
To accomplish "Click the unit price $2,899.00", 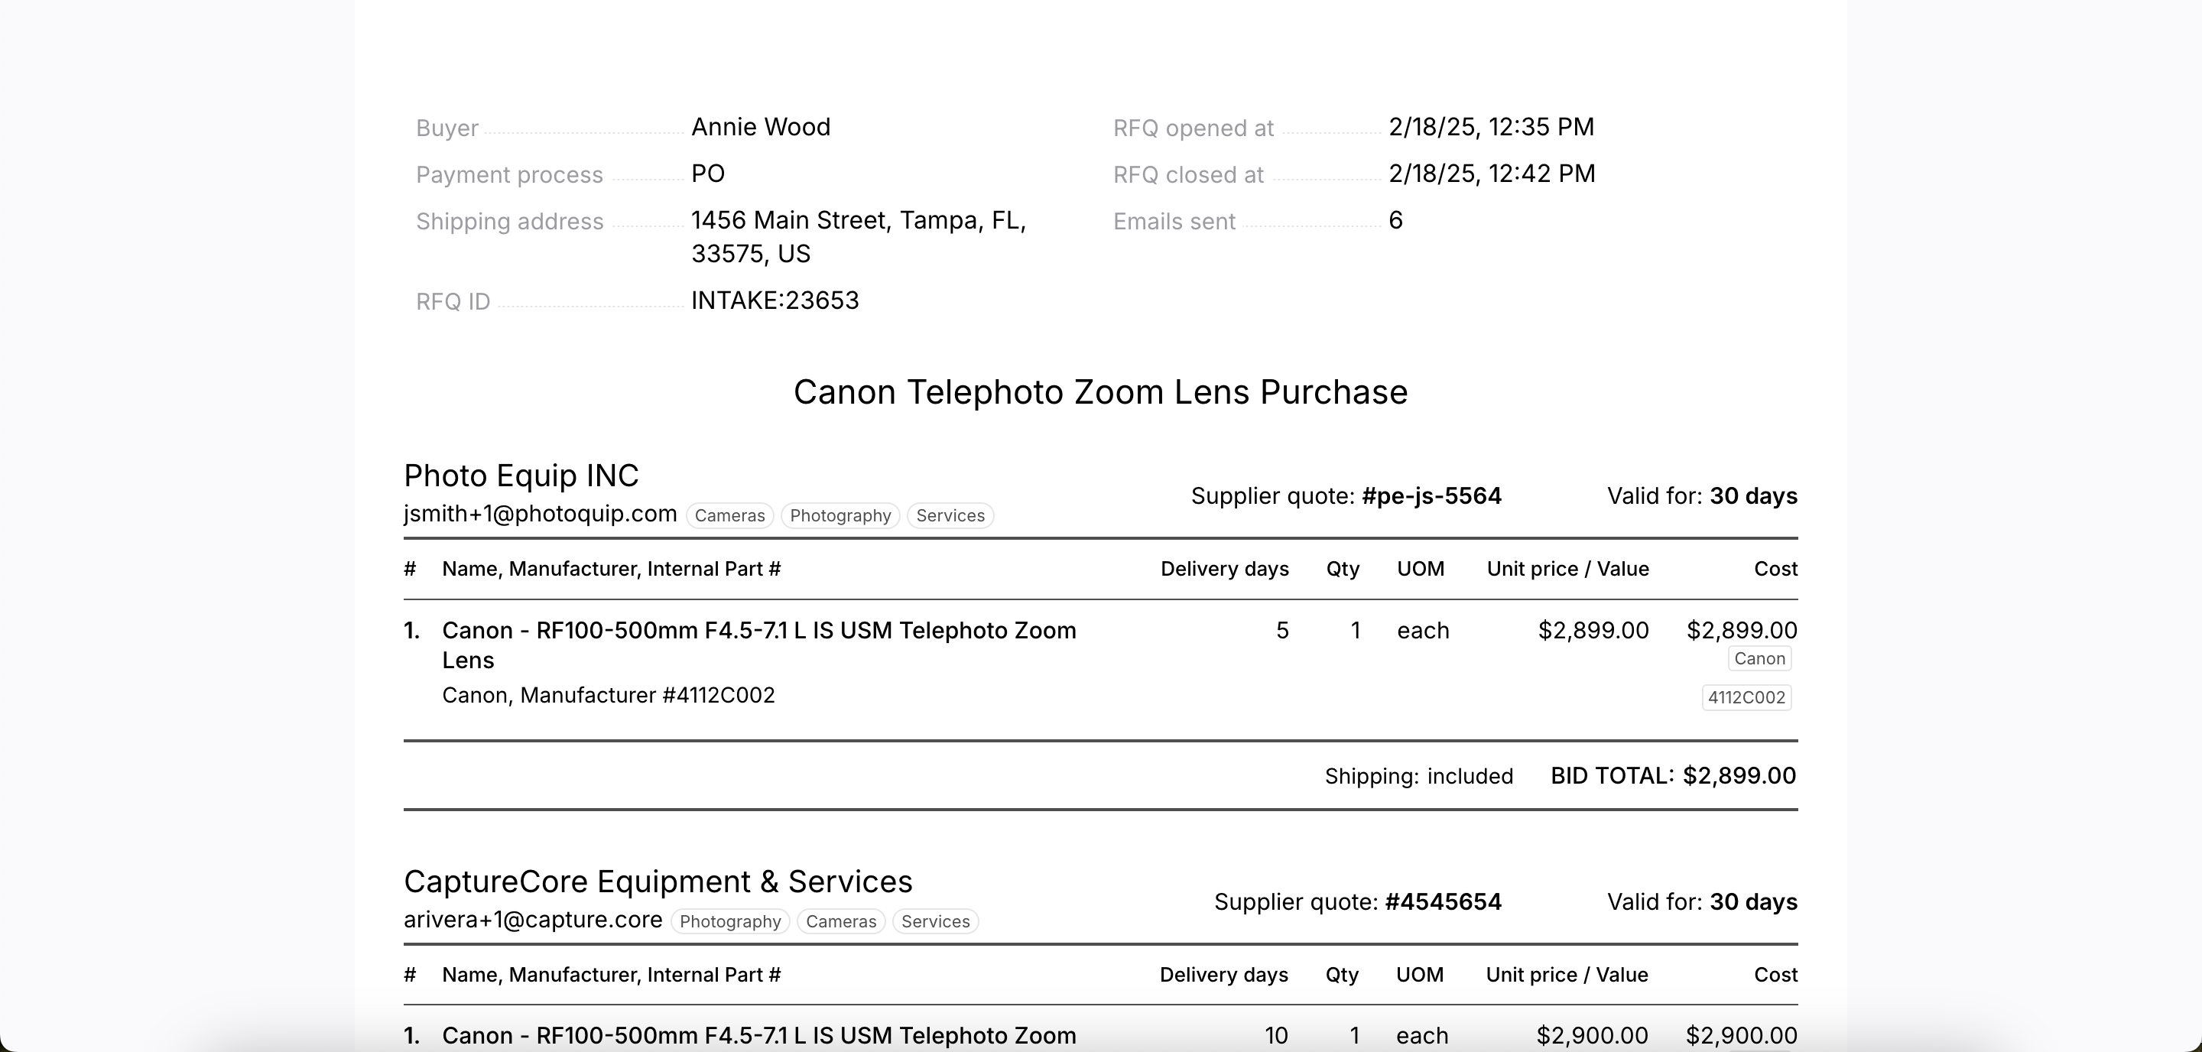I will 1593,632.
